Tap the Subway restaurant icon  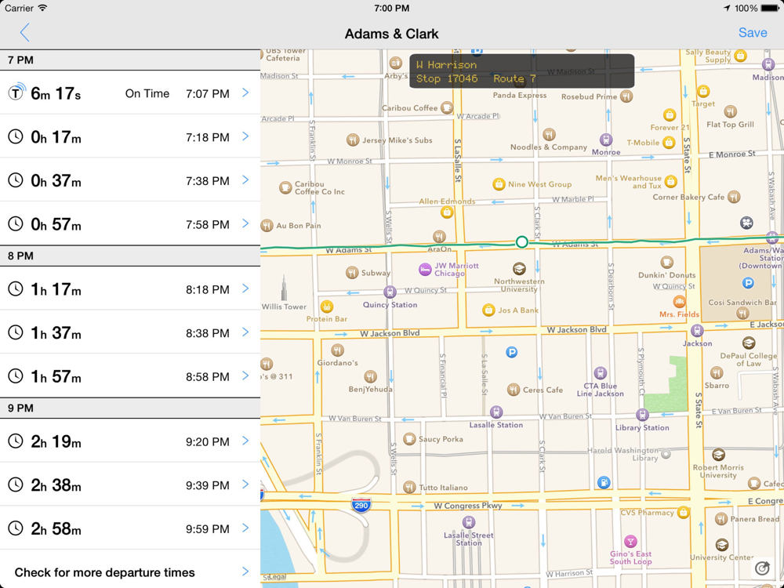[352, 273]
